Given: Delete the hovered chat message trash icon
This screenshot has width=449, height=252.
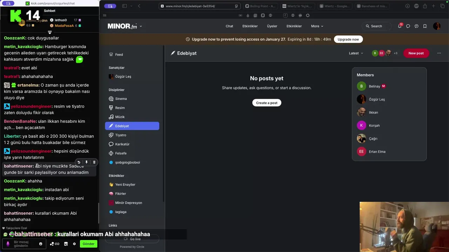Looking at the screenshot, I should tap(94, 162).
